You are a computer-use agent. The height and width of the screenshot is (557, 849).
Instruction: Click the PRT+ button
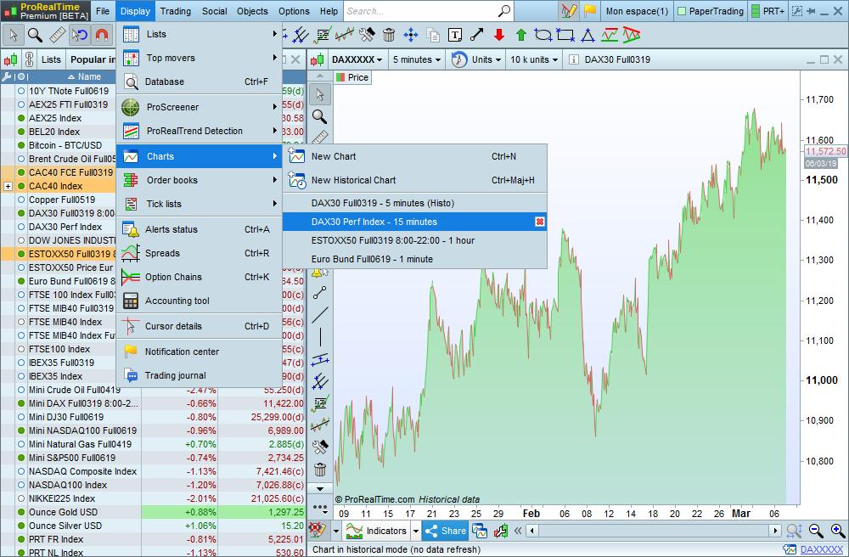pyautogui.click(x=767, y=11)
